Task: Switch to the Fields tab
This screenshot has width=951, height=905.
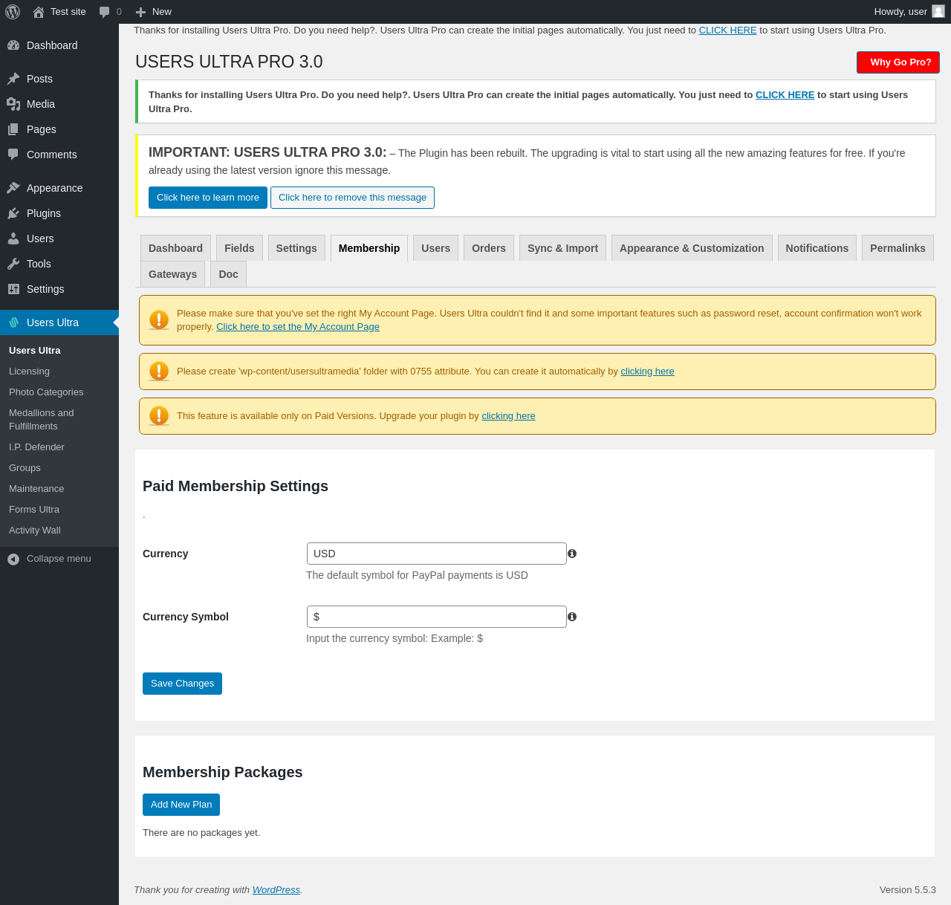Action: click(239, 248)
